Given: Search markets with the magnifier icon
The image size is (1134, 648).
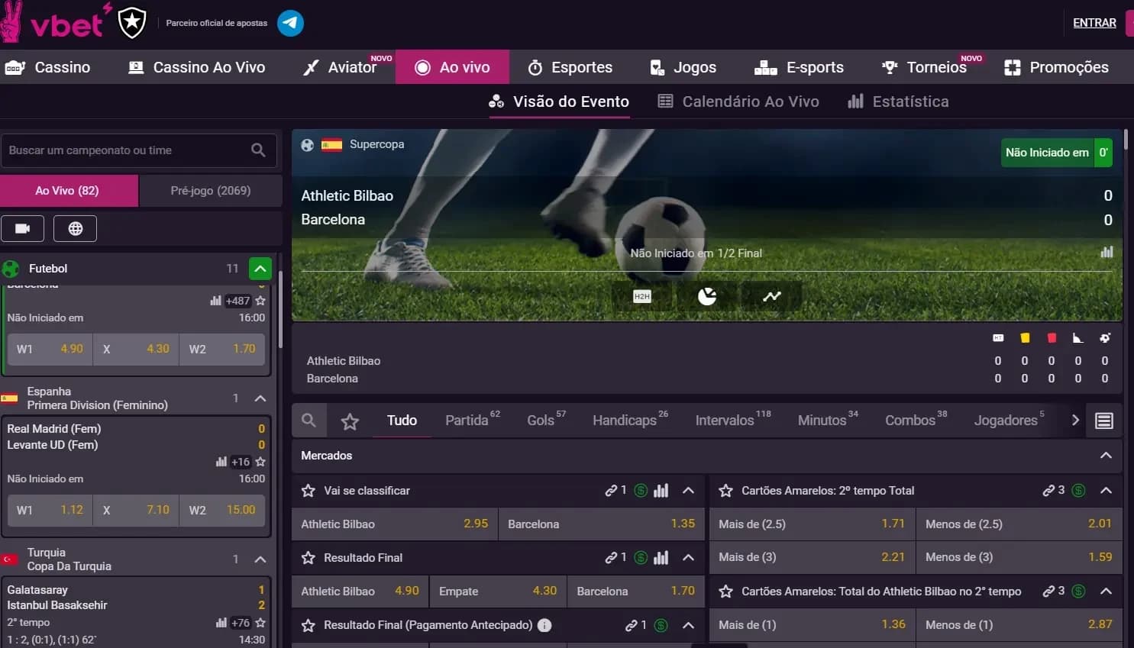Looking at the screenshot, I should [309, 421].
